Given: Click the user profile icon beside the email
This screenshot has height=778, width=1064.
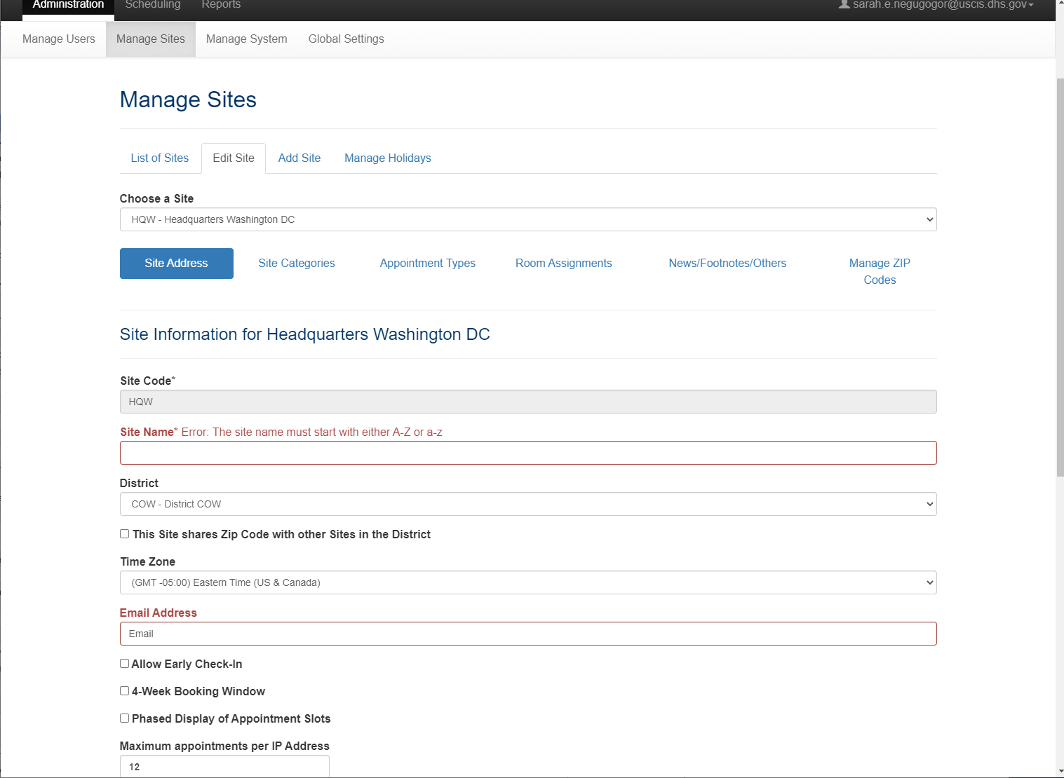Looking at the screenshot, I should coord(844,4).
